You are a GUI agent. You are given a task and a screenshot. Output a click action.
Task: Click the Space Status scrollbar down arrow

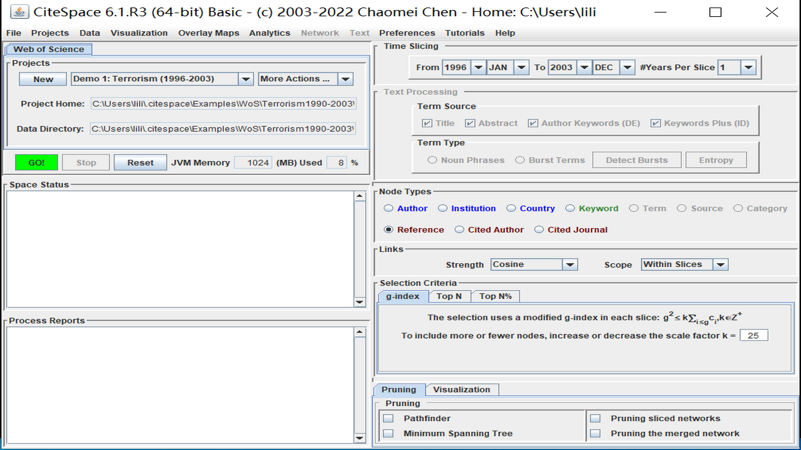coord(359,302)
